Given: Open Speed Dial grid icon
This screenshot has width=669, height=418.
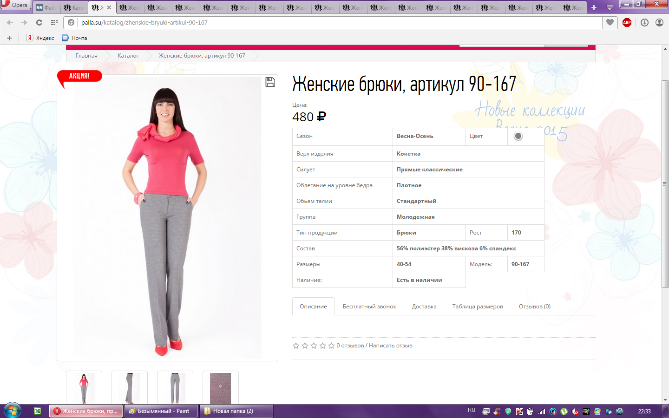Looking at the screenshot, I should click(x=54, y=22).
